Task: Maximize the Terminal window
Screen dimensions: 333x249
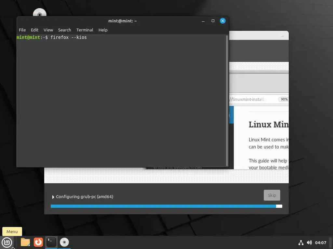Action: (x=213, y=21)
